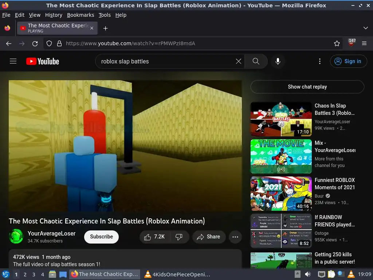Close the YouTube tab
Viewport: 373px width, 280px height.
(x=92, y=28)
